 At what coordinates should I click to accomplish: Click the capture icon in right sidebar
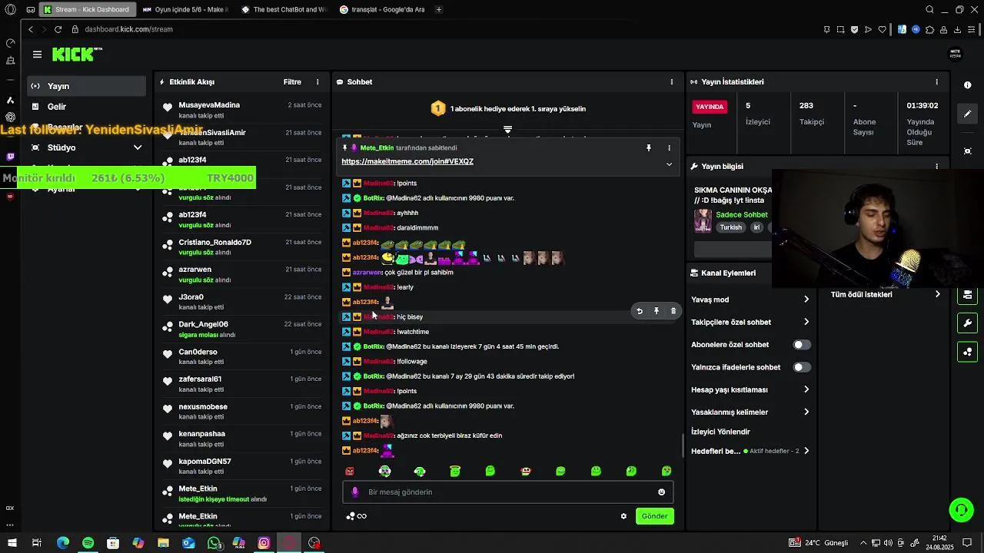point(968,151)
